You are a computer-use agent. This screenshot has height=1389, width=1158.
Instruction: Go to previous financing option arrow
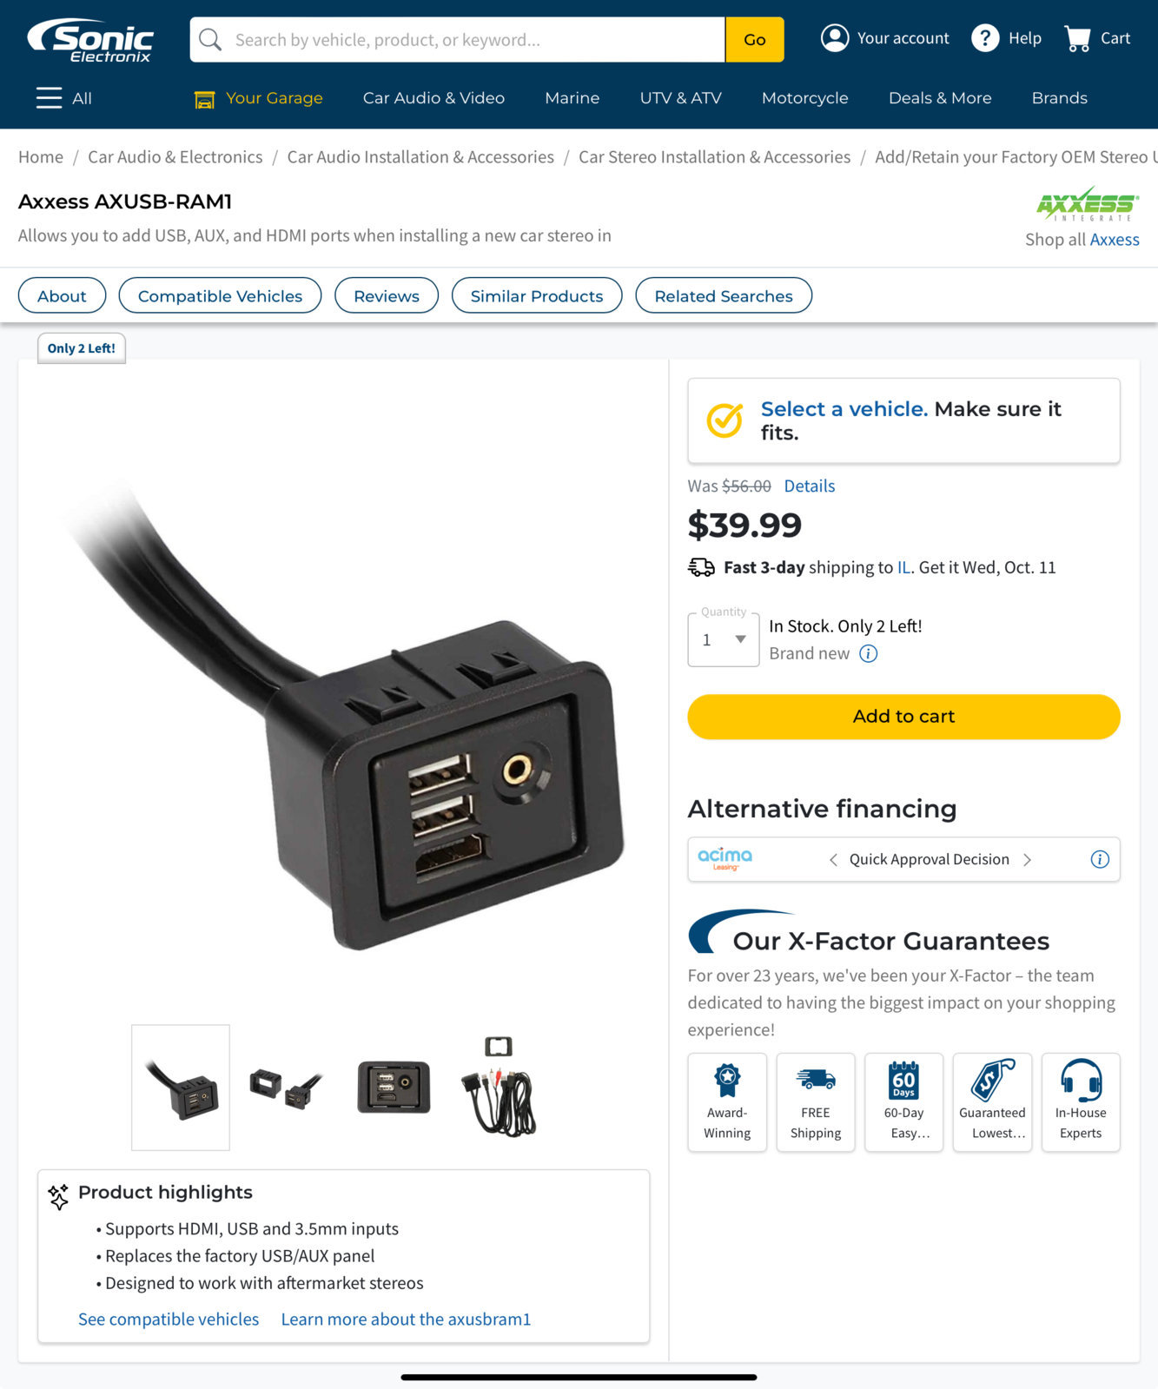tap(833, 860)
